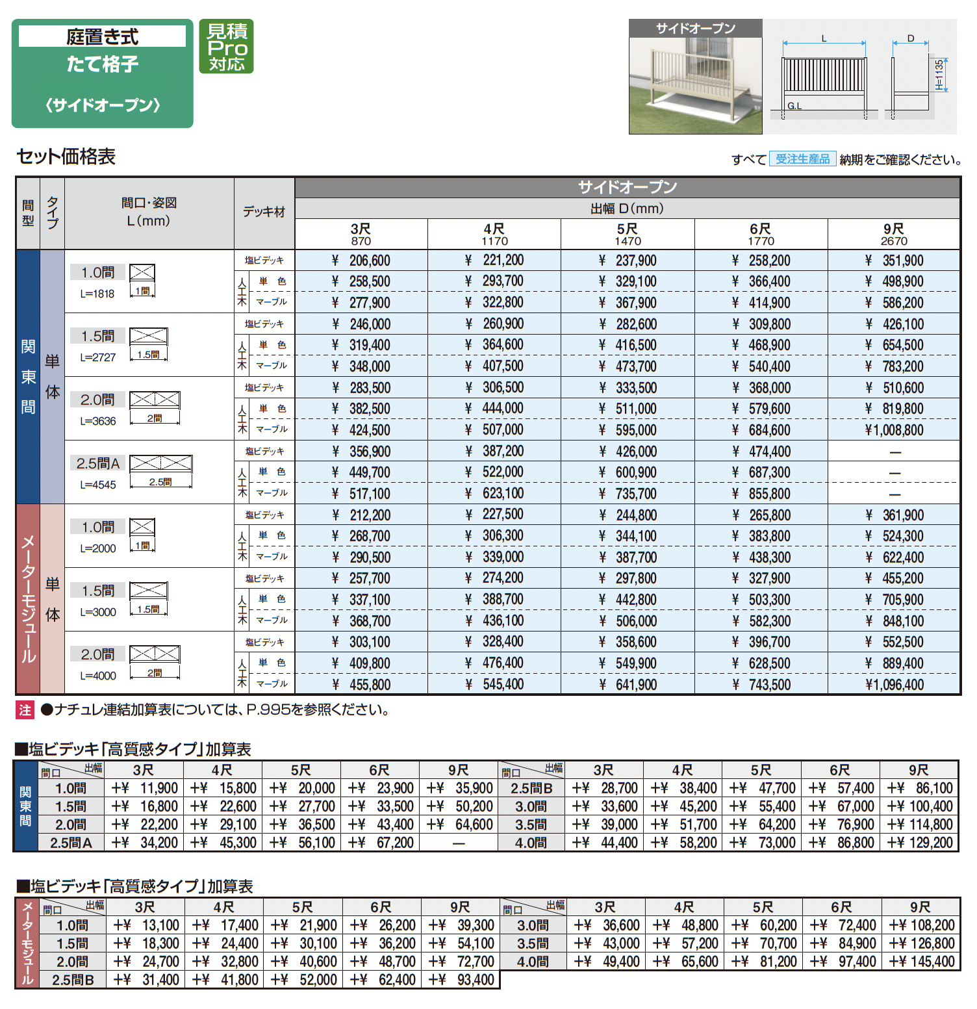The height and width of the screenshot is (1009, 977).
Task: Click the price ¥1,096,400
Action: point(894,685)
